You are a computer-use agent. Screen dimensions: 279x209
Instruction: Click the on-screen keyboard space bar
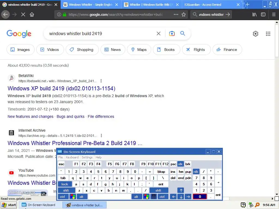(x=110, y=197)
